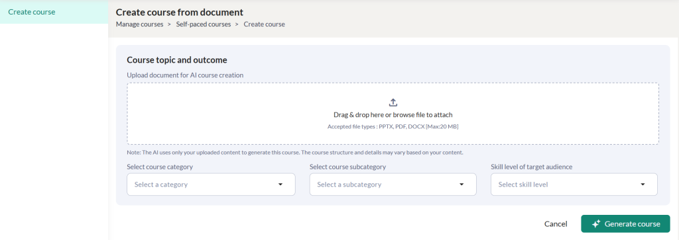
Task: Click the Create course breadcrumb item
Action: coord(264,24)
